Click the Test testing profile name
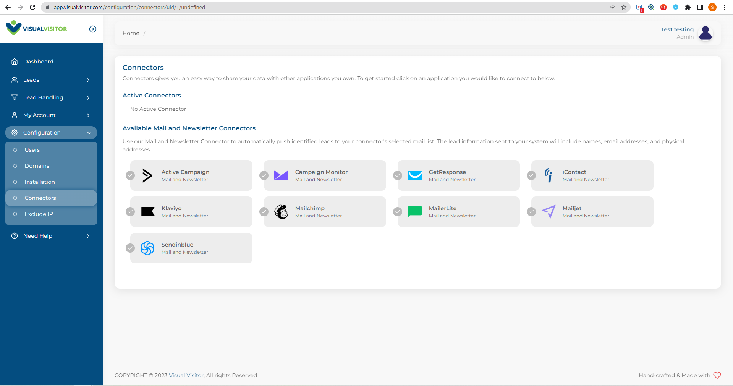This screenshot has height=386, width=733. [677, 29]
